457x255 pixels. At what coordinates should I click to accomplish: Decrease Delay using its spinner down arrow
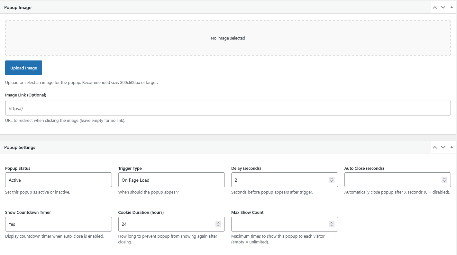point(332,181)
